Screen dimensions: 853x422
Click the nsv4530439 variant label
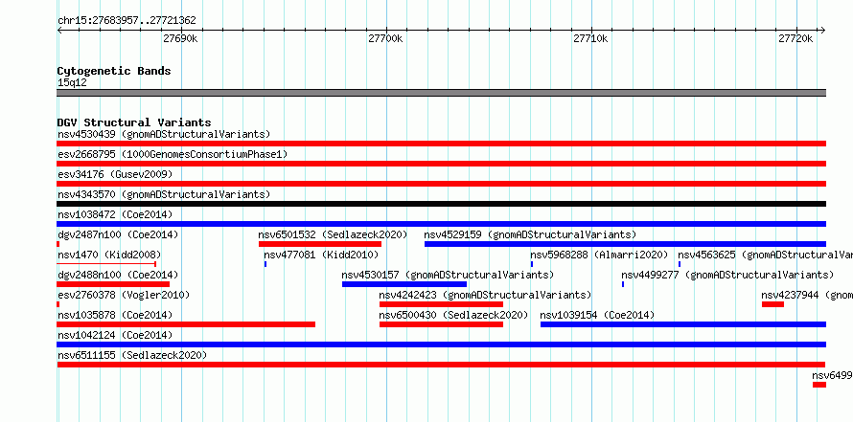coord(164,134)
